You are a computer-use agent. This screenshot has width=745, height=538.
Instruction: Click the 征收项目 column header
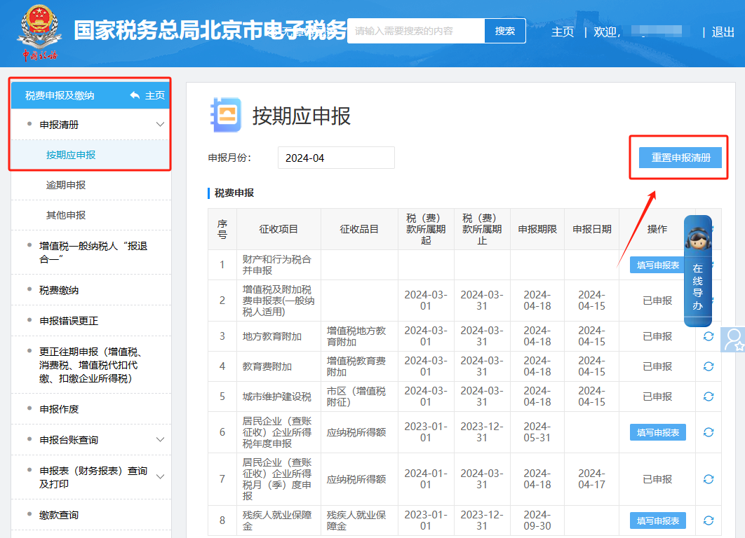(278, 229)
